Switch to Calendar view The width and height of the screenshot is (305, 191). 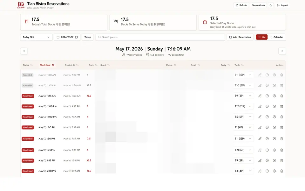point(276,37)
